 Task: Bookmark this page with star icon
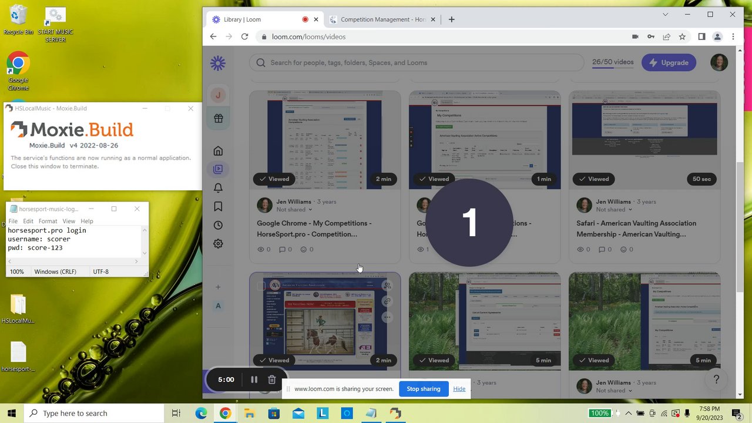pos(682,36)
